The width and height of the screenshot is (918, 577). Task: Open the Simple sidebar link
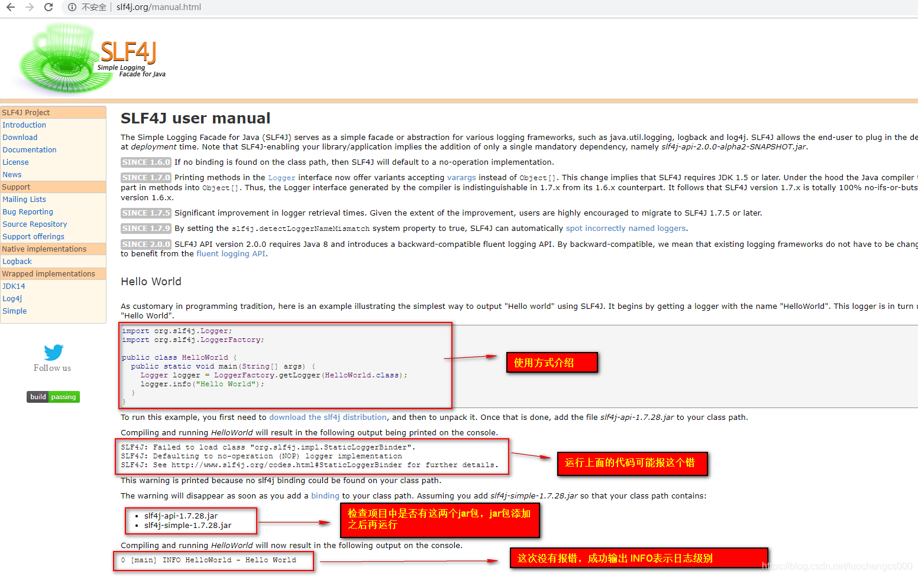[15, 311]
